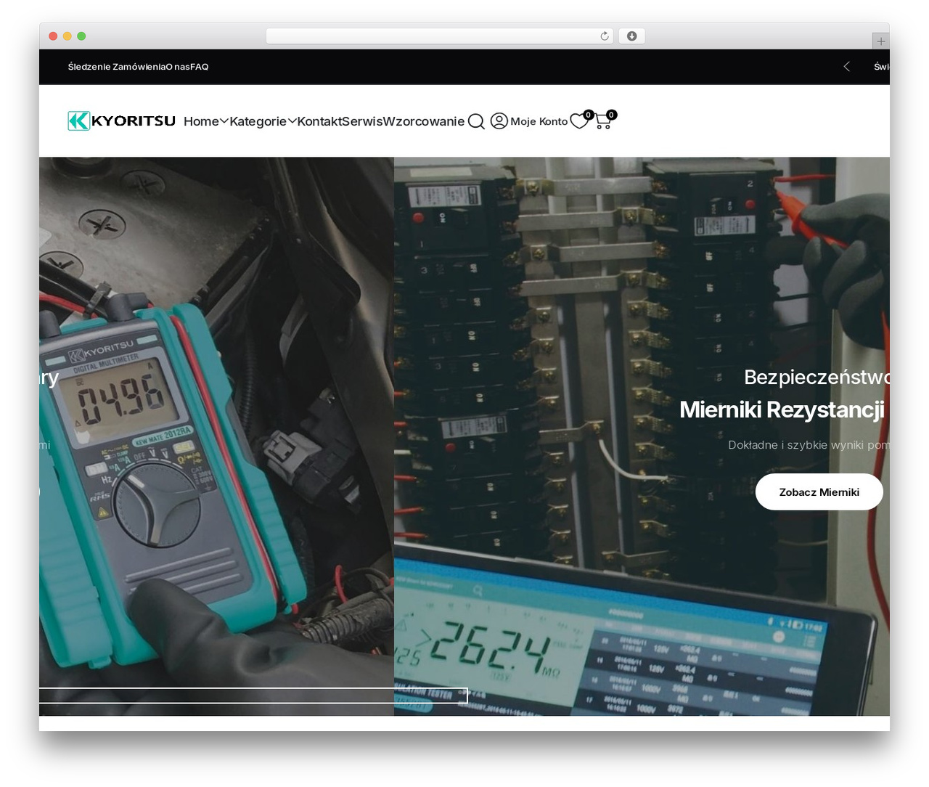Click the Zobacz Mierniki button
The image size is (929, 787).
click(819, 492)
